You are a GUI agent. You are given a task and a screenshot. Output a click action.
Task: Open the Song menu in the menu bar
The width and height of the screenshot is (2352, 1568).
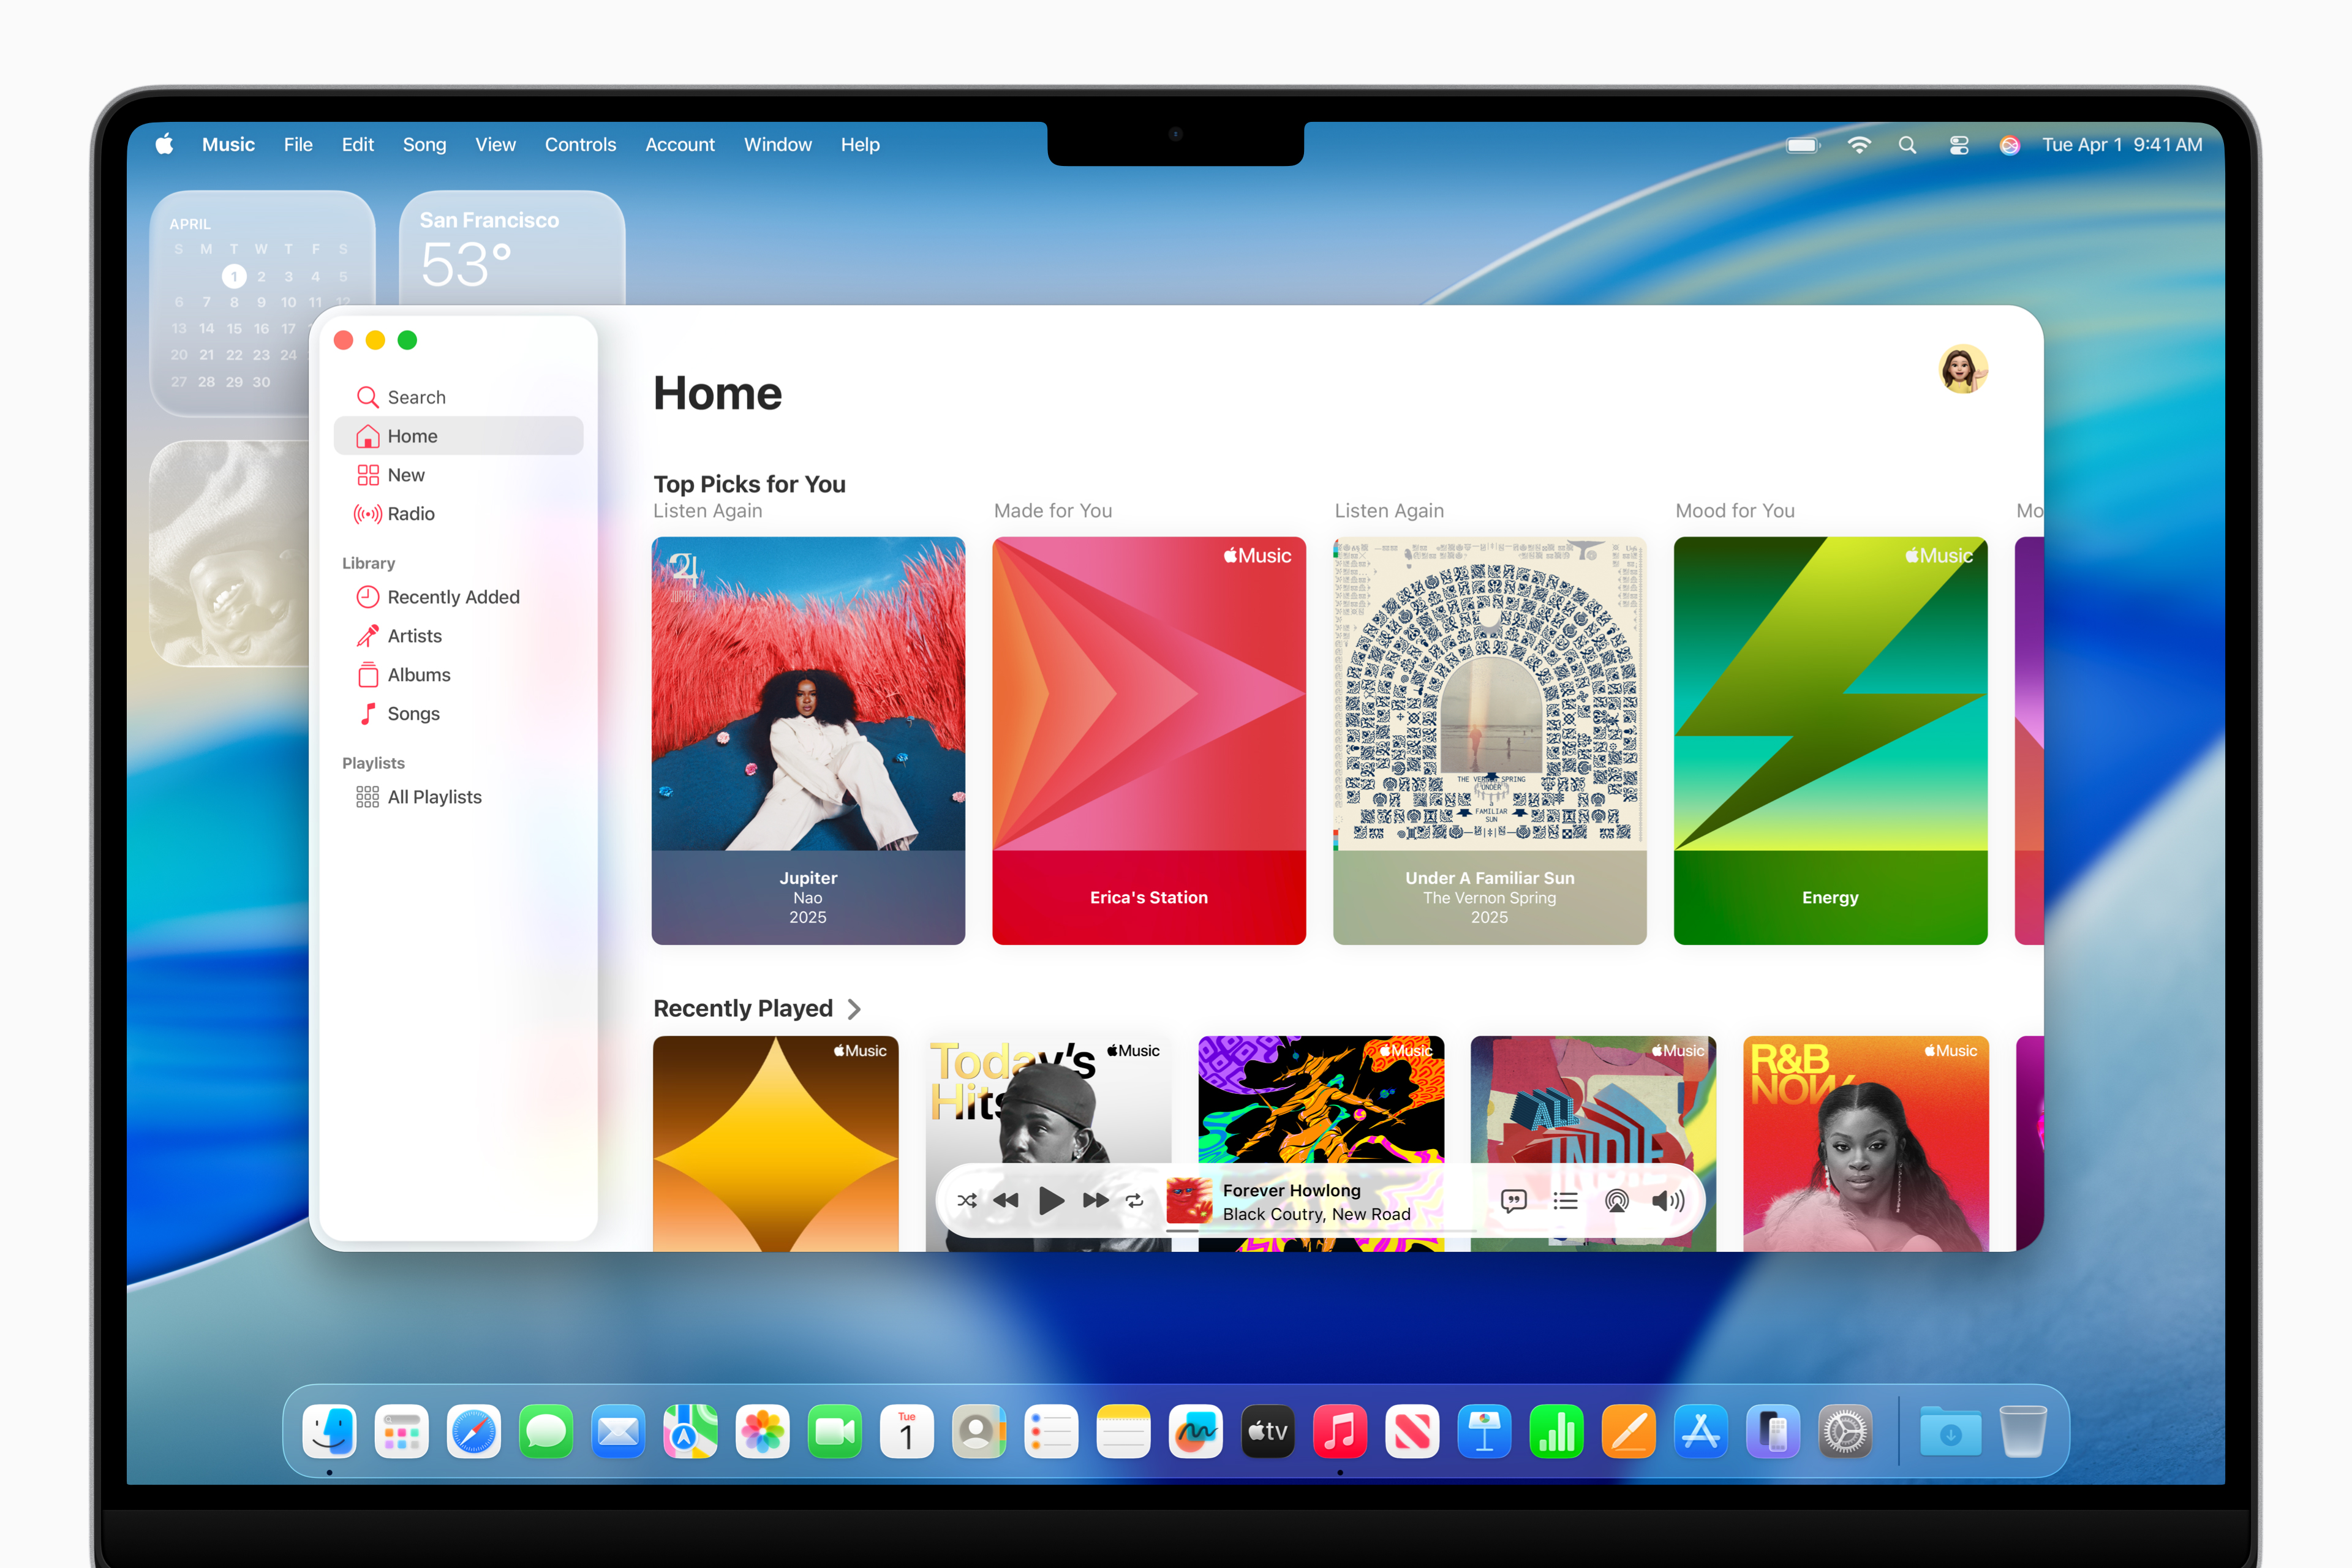(424, 144)
